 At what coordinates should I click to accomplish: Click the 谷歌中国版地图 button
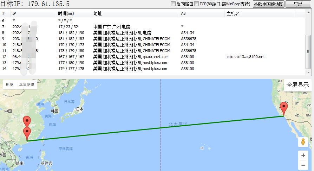pyautogui.click(x=268, y=4)
